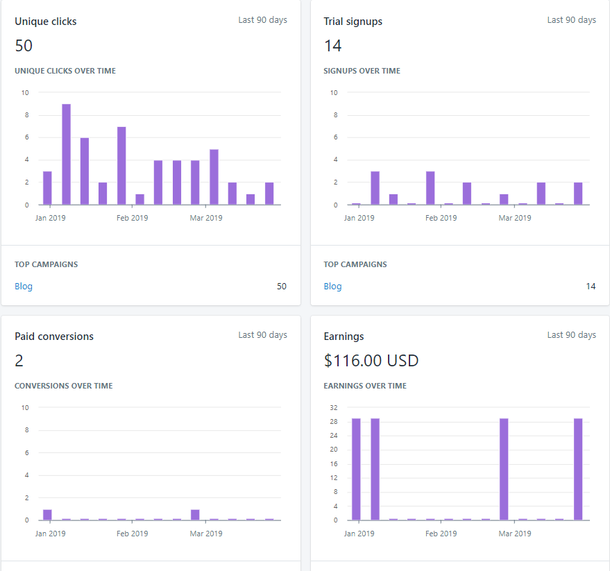610x571 pixels.
Task: Click the $116.00 USD earnings amount
Action: pos(371,361)
